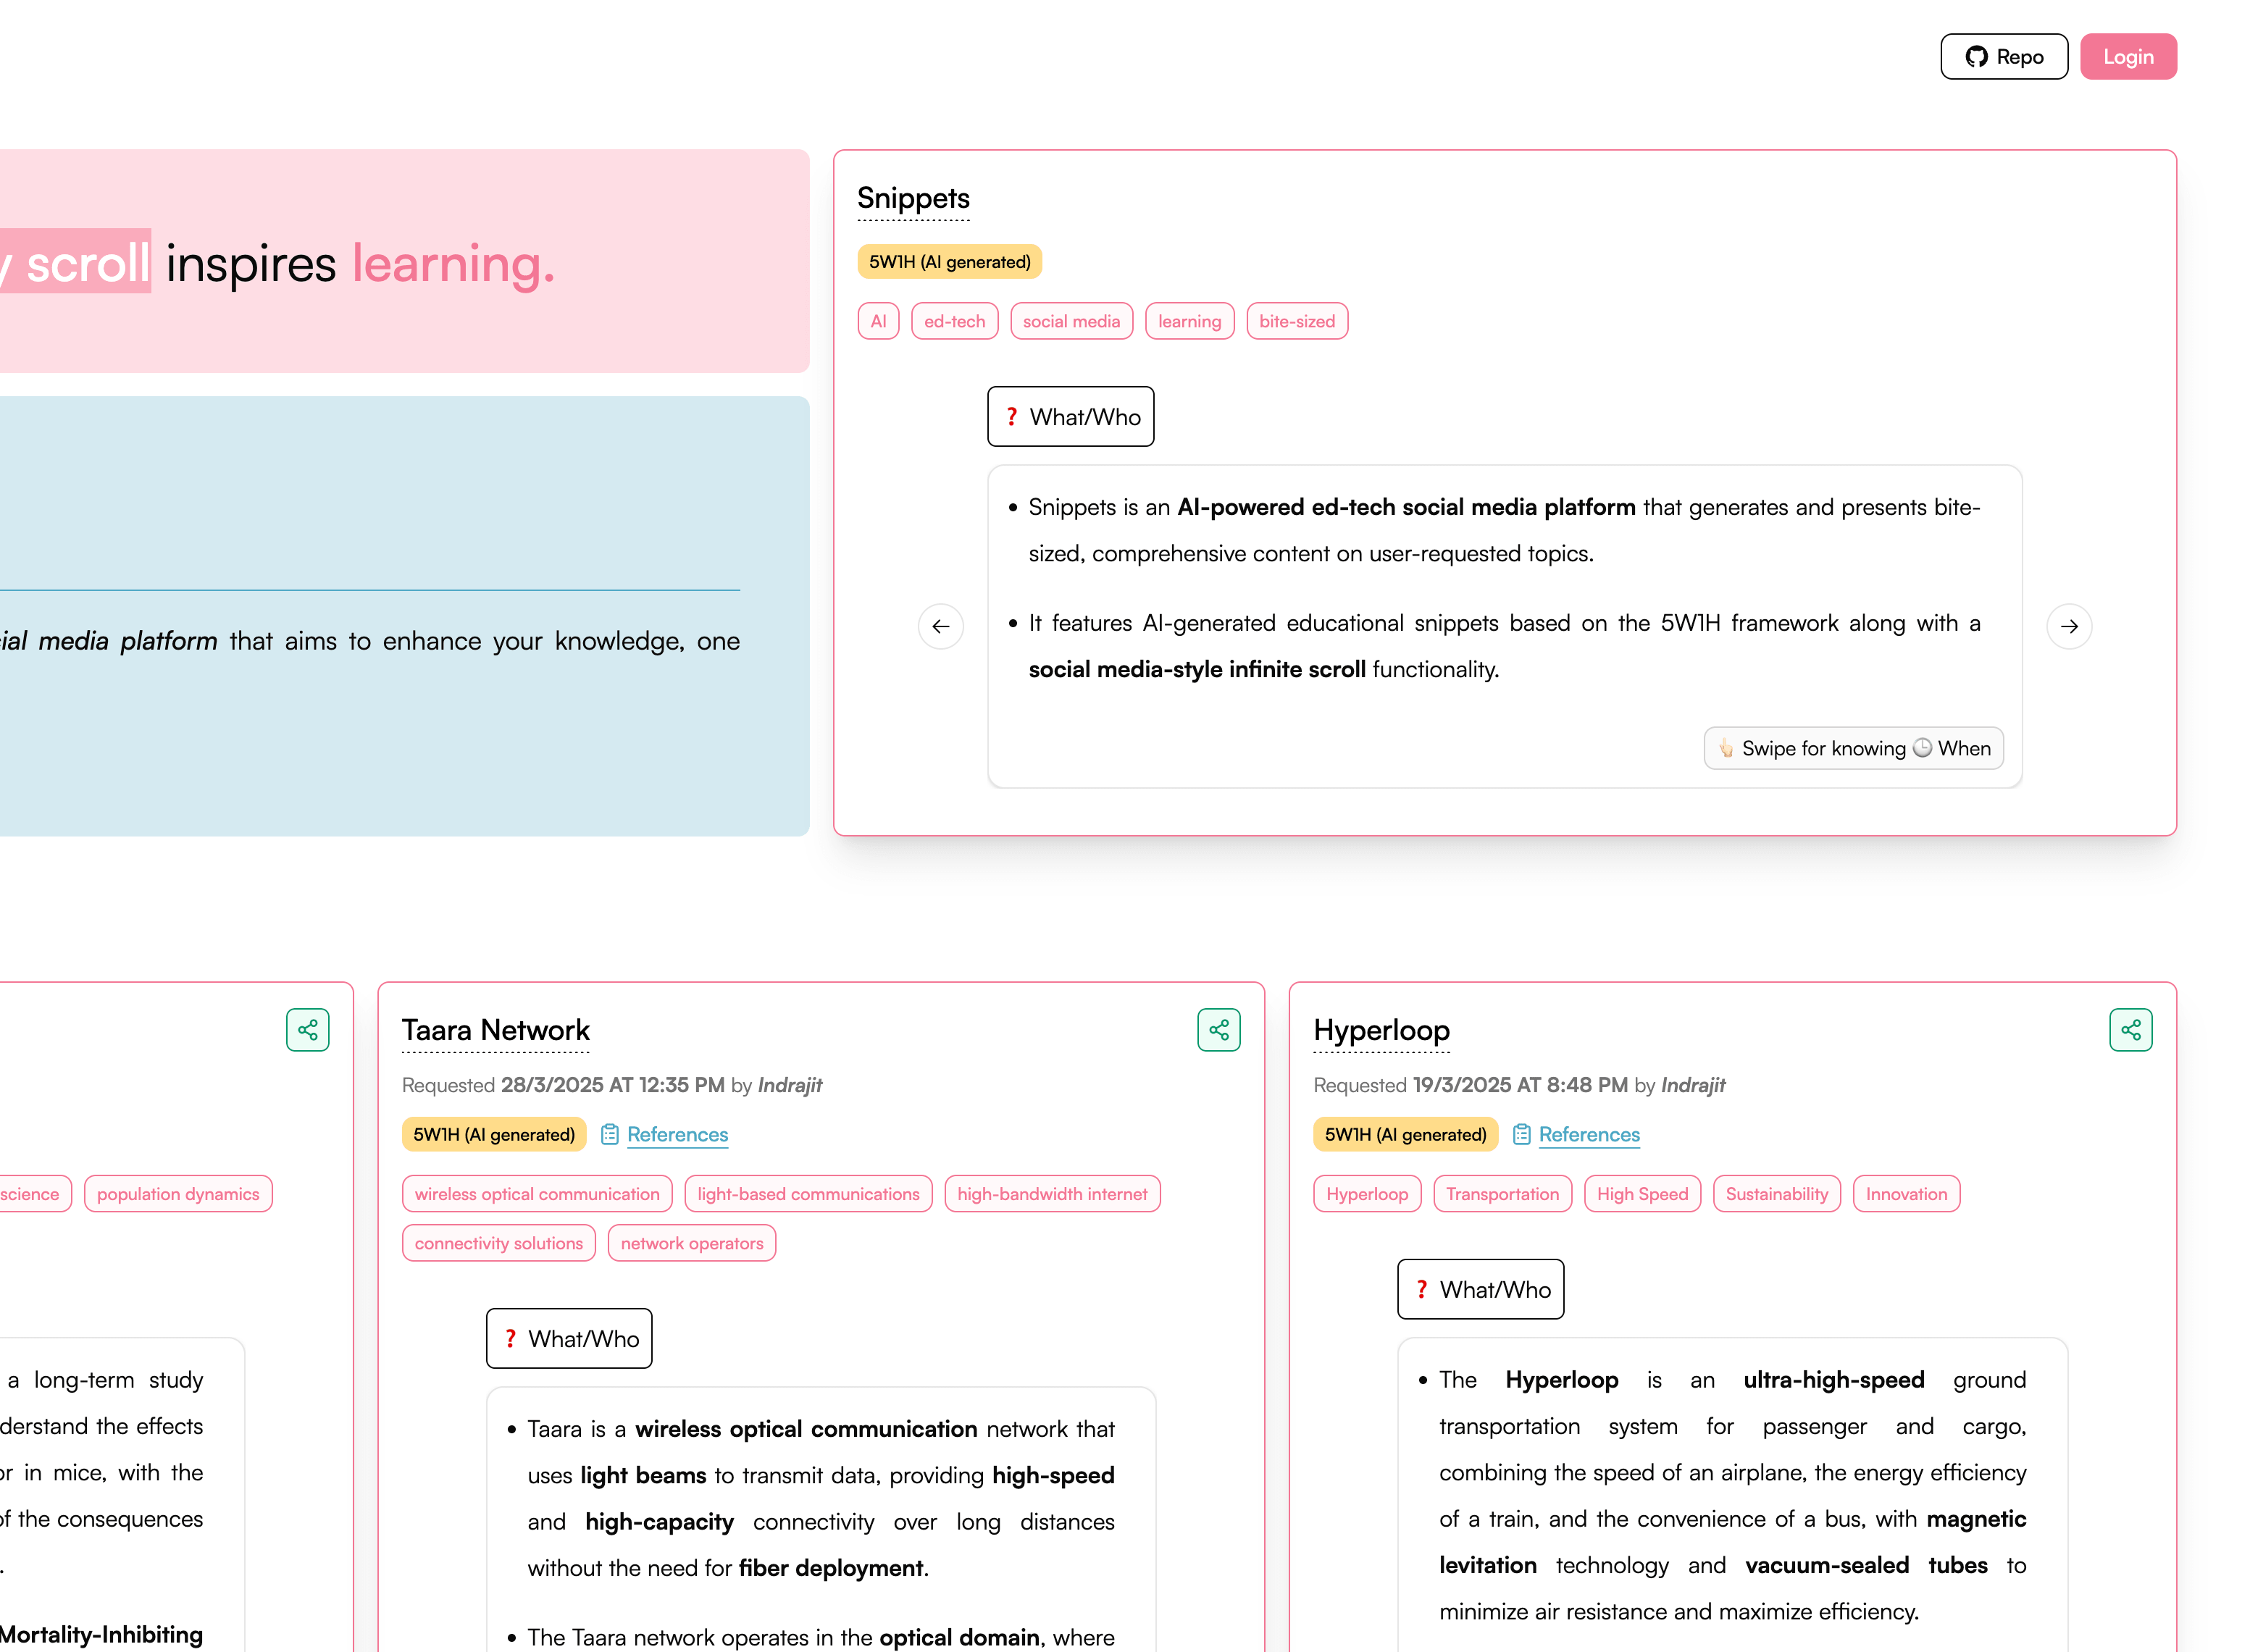Image resolution: width=2250 pixels, height=1652 pixels.
Task: Select the What/Who label on Hyperloop card
Action: point(1480,1289)
